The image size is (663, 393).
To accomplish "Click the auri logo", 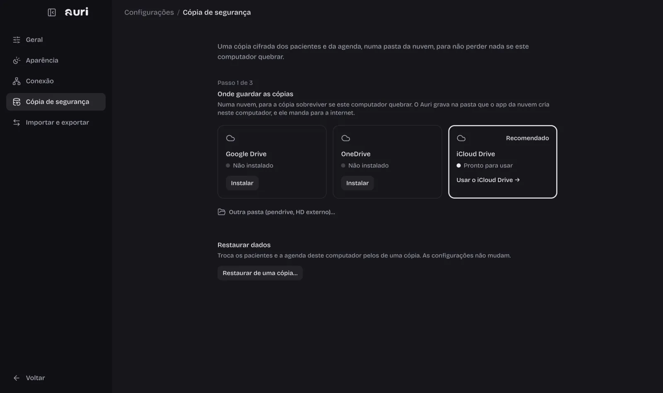I will pyautogui.click(x=77, y=12).
